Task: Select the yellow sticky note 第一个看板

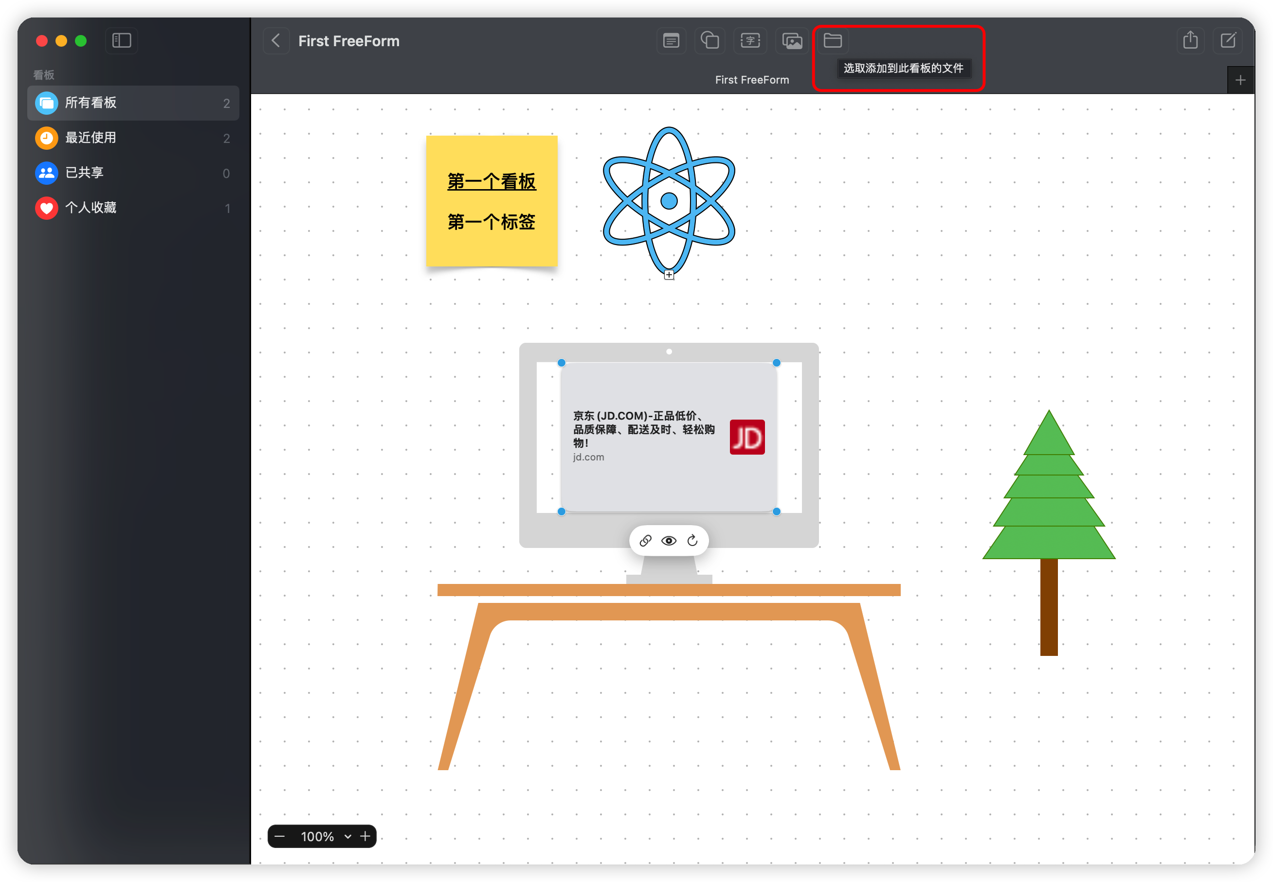Action: click(x=491, y=202)
